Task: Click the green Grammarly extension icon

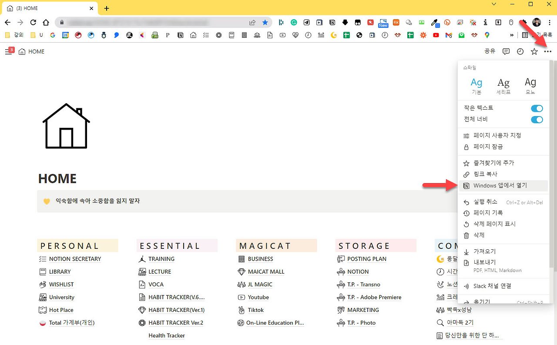Action: 294,22
